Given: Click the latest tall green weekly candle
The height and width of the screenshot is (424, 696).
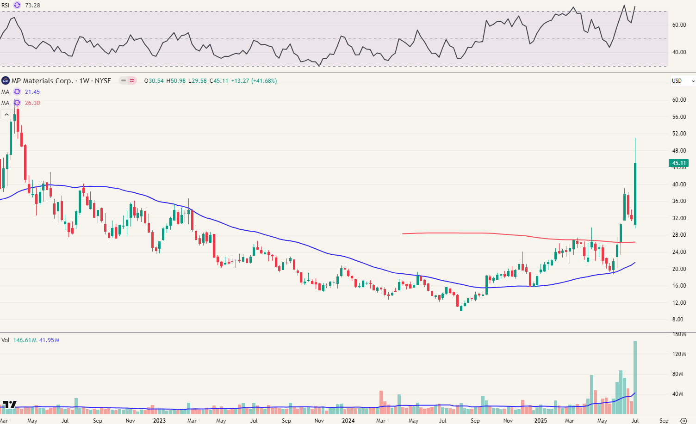Looking at the screenshot, I should point(635,193).
